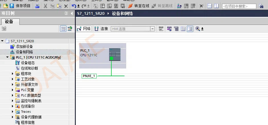Split editor space horizontally
Image resolution: width=268 pixels, height=125 pixels.
(x=210, y=6)
